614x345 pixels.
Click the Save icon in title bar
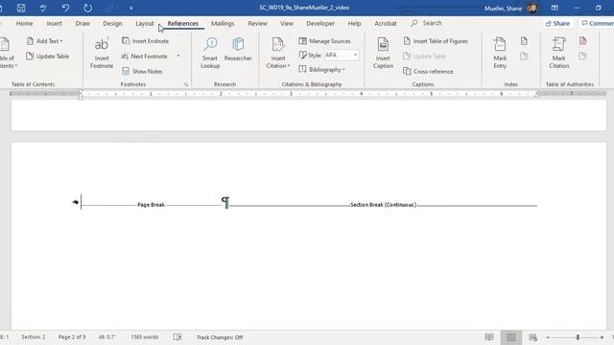[x=21, y=8]
